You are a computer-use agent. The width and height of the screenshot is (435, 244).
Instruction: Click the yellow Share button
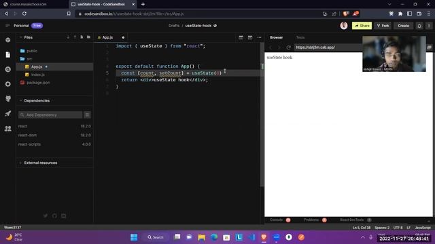click(x=362, y=26)
